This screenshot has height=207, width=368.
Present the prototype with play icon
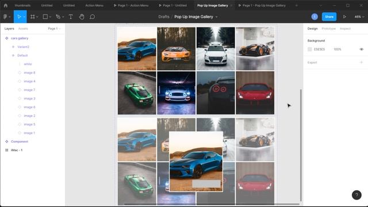(344, 17)
